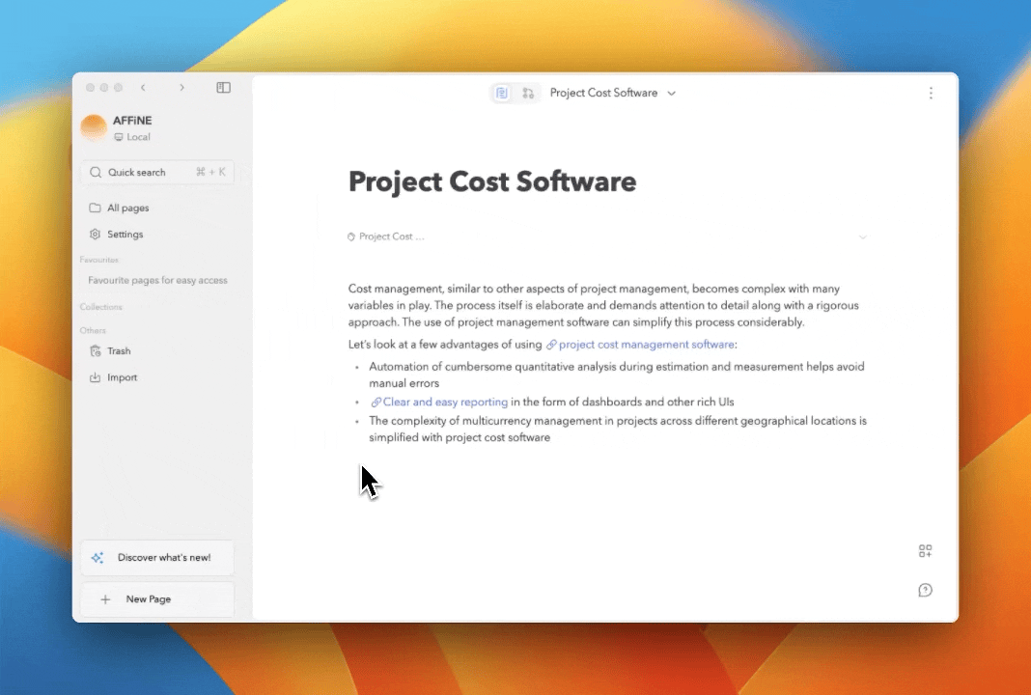This screenshot has width=1031, height=695.
Task: Open Import in sidebar
Action: [x=157, y=377]
